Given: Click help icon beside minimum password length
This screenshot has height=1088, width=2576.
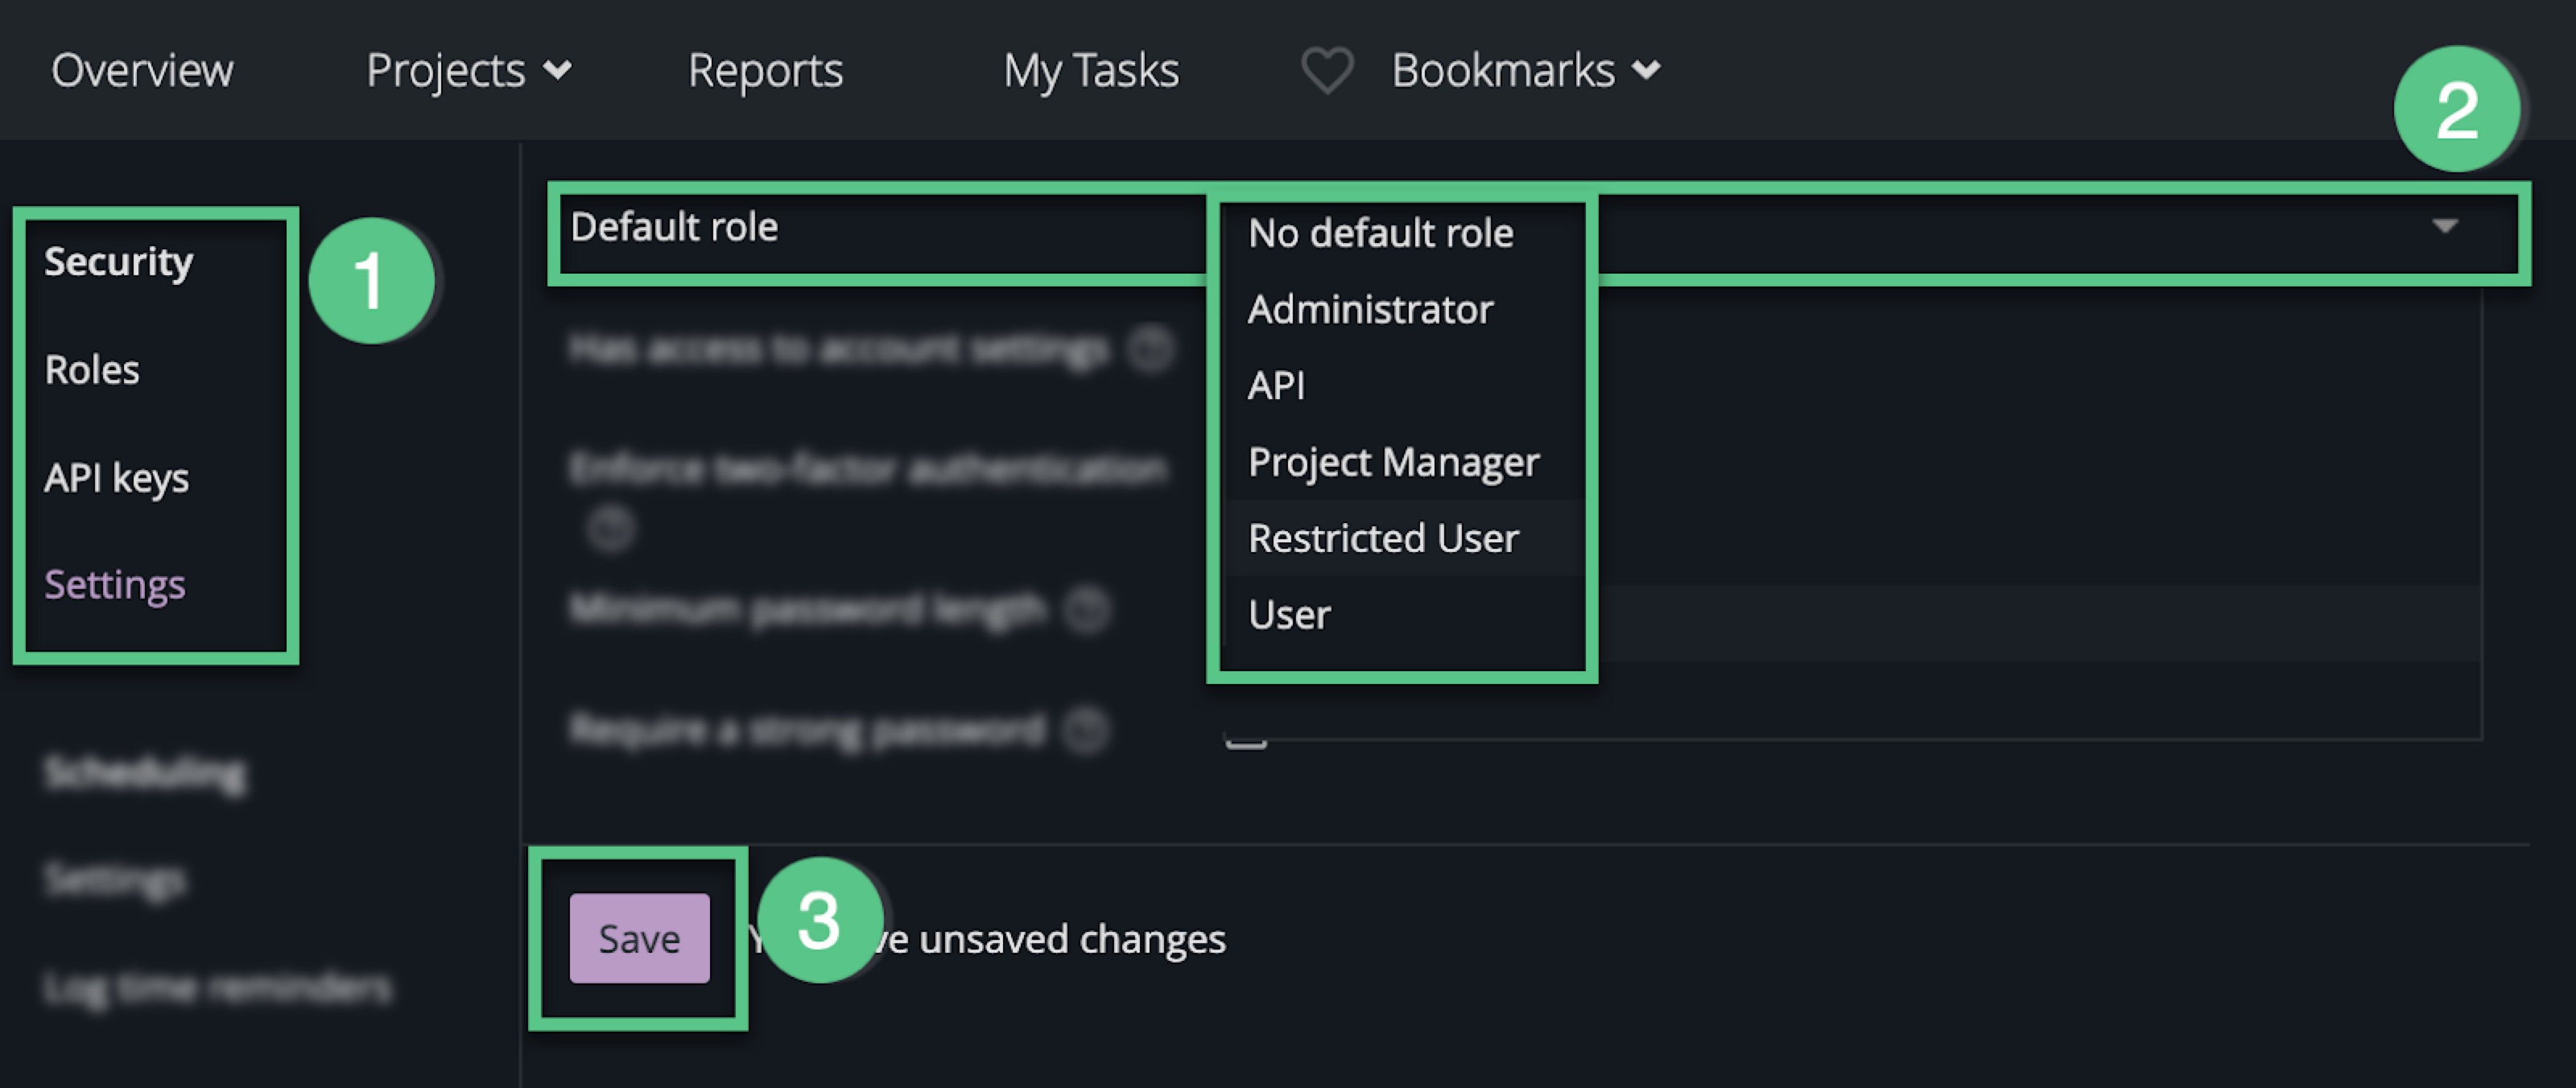Looking at the screenshot, I should pos(1087,608).
